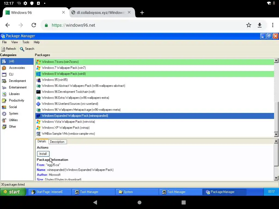Install the selected wallpaper pack

[x=43, y=154]
